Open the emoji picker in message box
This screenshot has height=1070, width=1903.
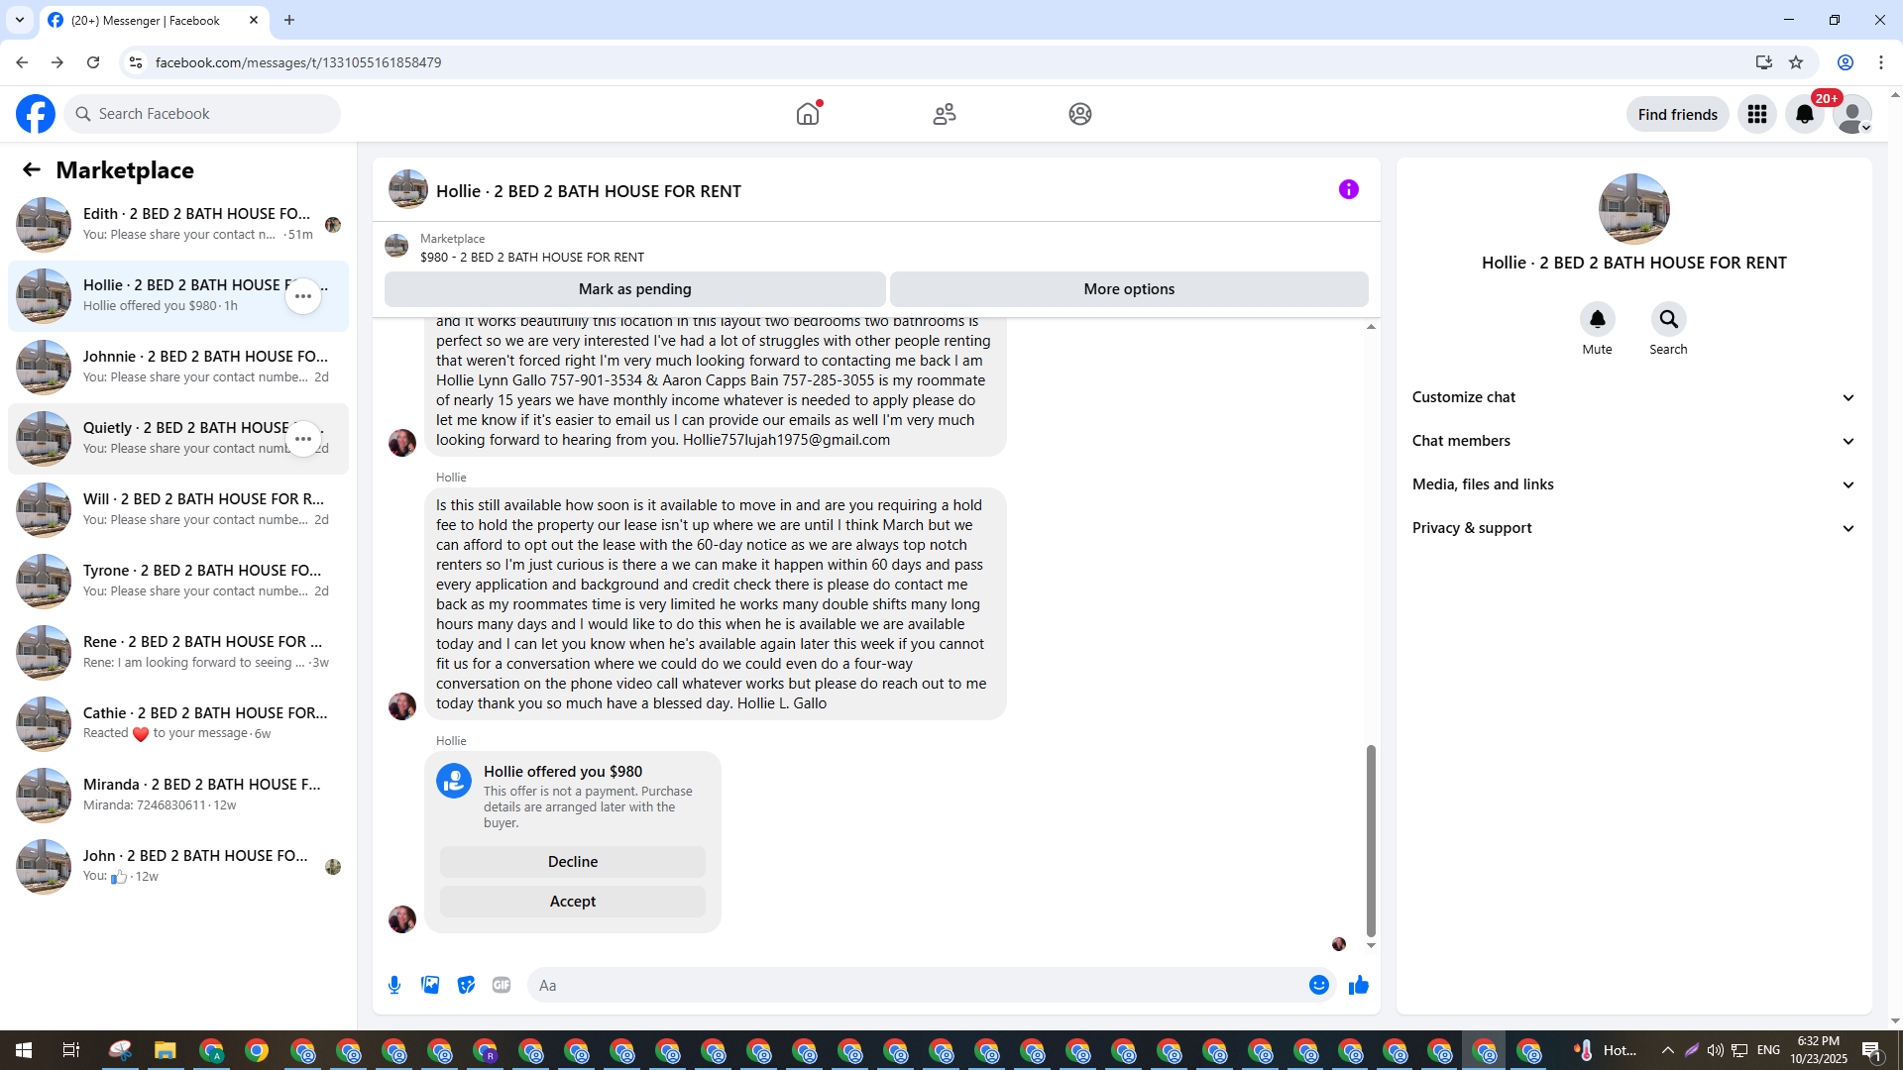(1318, 985)
